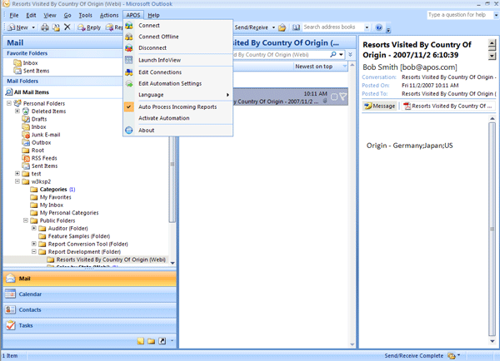Image resolution: width=500 pixels, height=361 pixels.
Task: Collapse the Personal Folders tree node
Action: click(x=9, y=103)
